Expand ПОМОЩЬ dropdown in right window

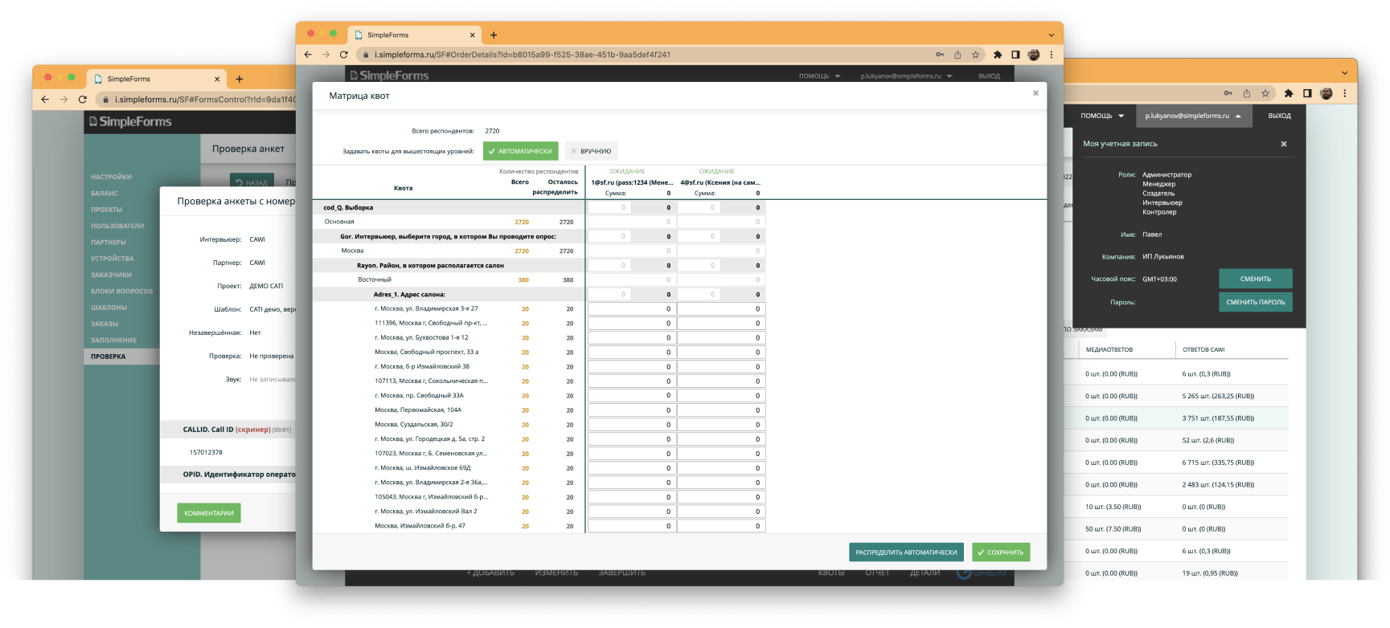point(1102,116)
